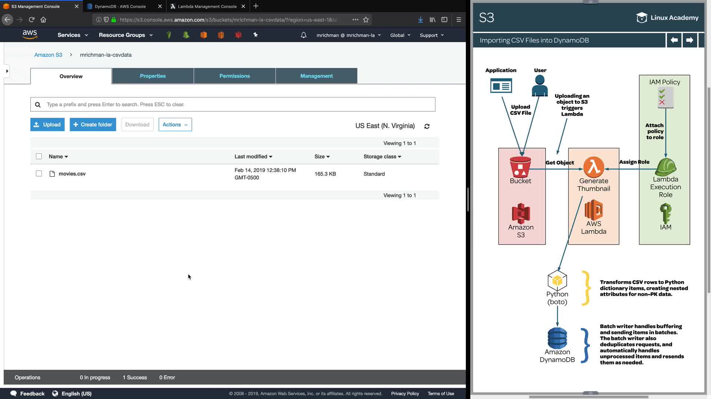
Task: Click the AWS logo home icon
Action: [x=30, y=35]
